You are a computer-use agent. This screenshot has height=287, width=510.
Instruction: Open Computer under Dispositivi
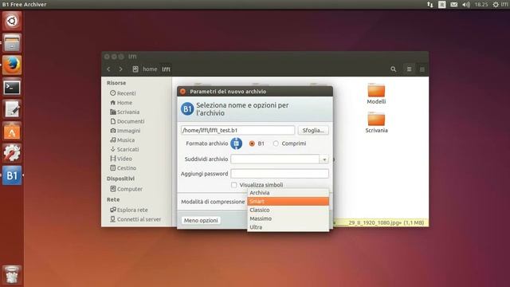126,189
